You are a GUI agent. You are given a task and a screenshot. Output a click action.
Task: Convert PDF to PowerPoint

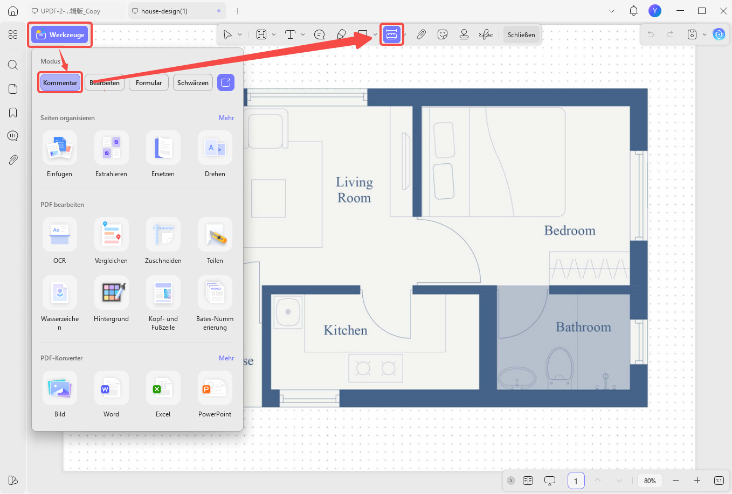215,394
